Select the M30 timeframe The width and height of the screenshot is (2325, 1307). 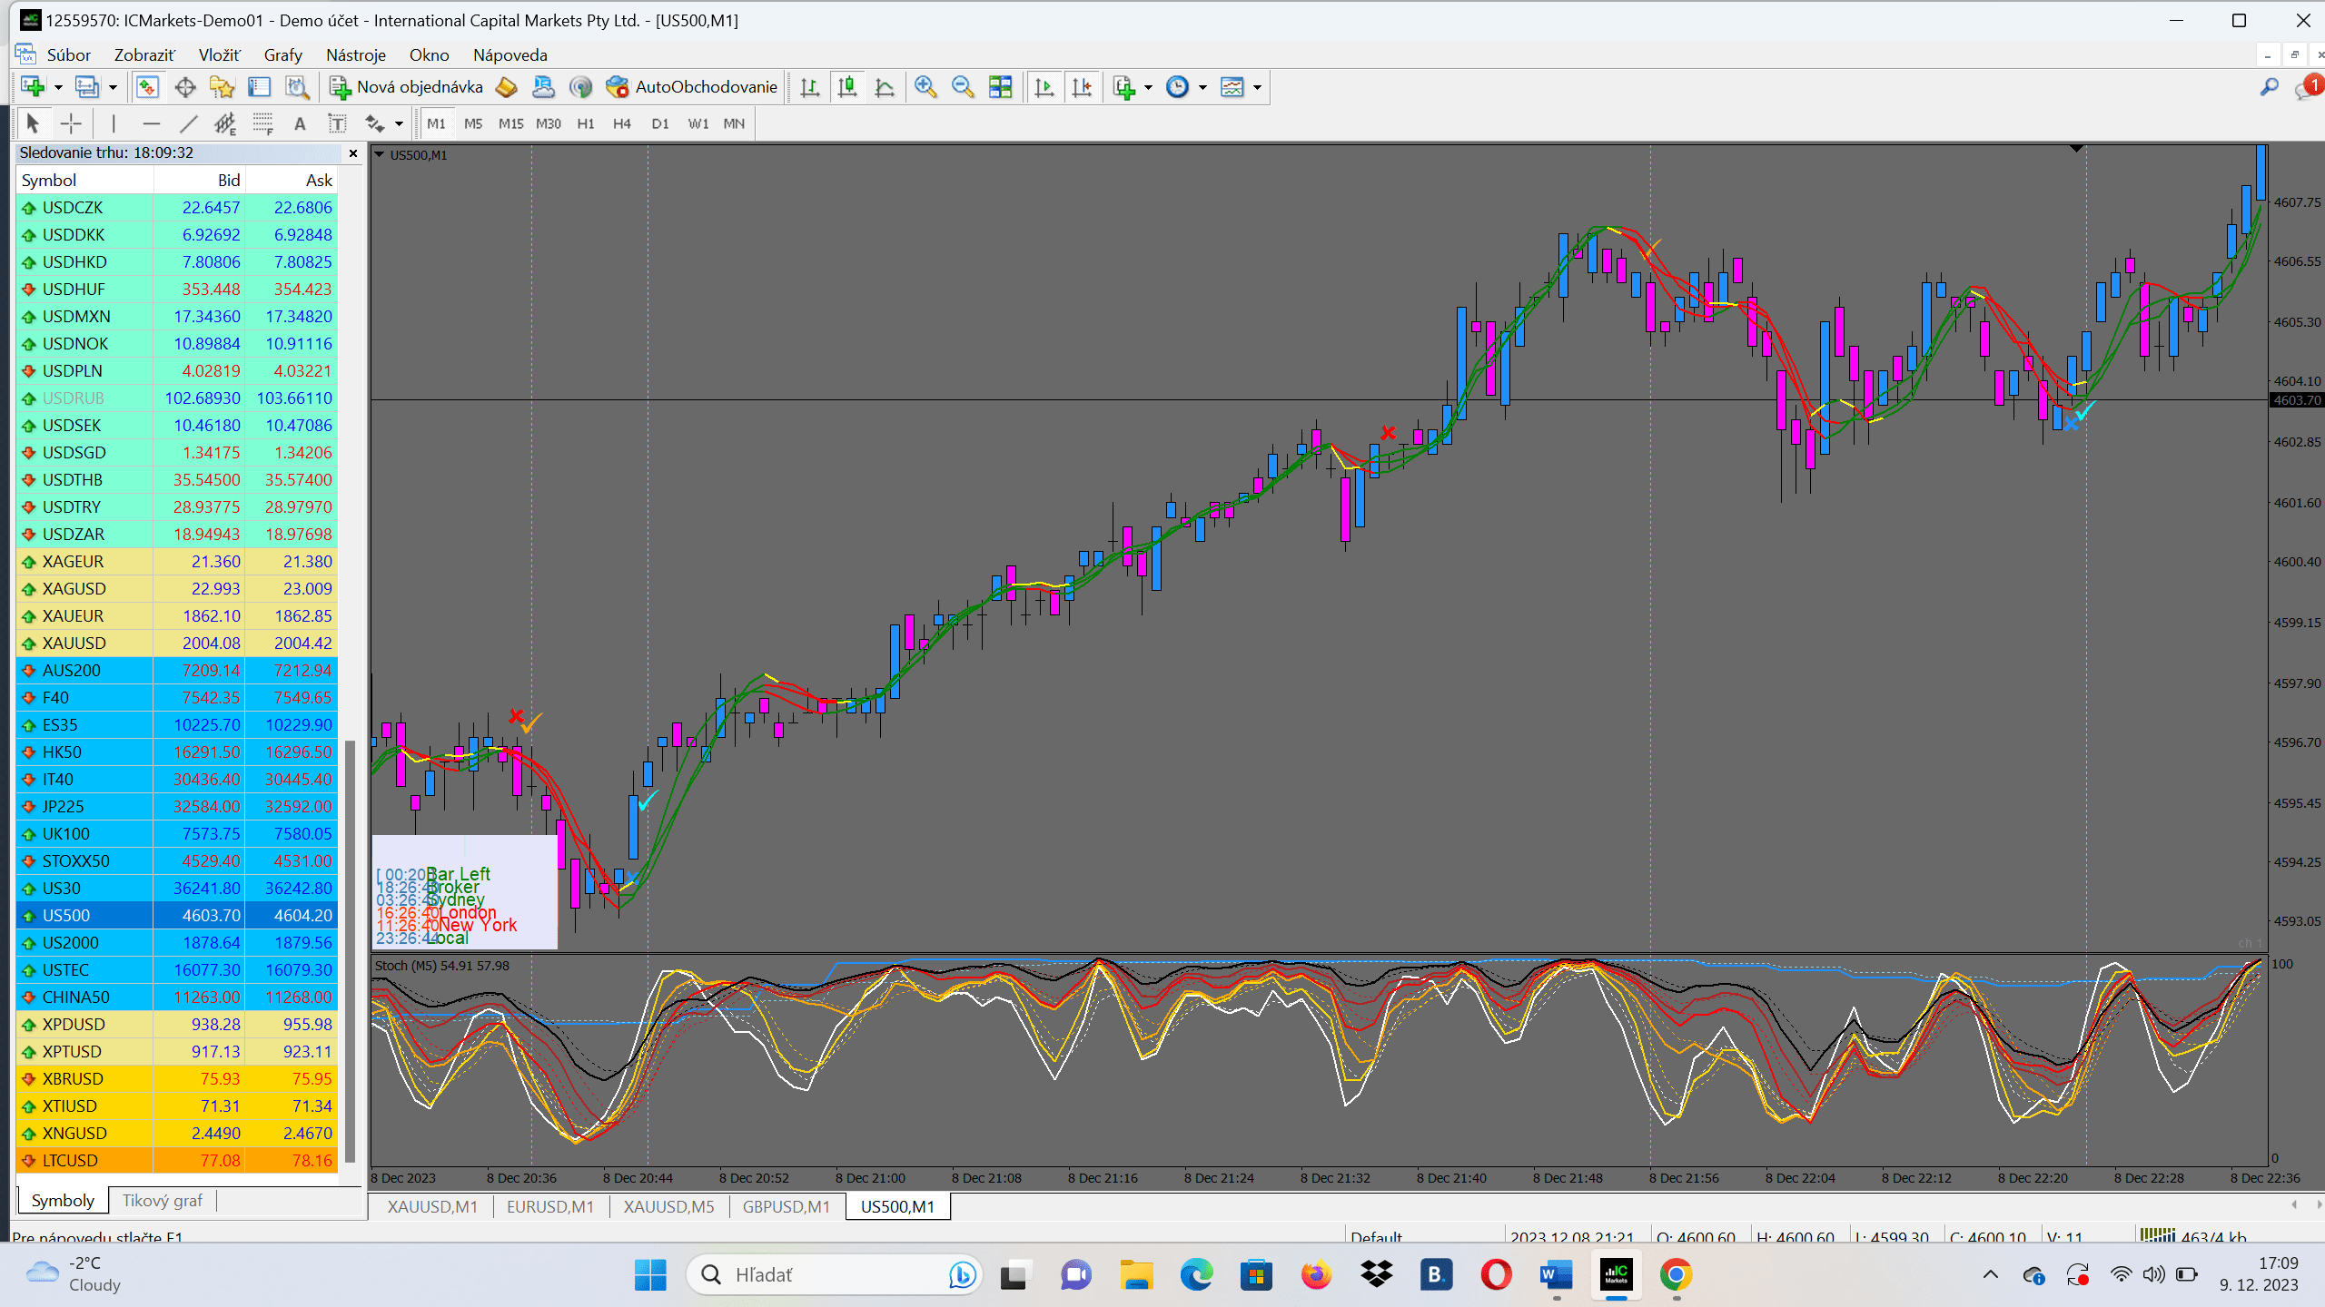coord(549,123)
